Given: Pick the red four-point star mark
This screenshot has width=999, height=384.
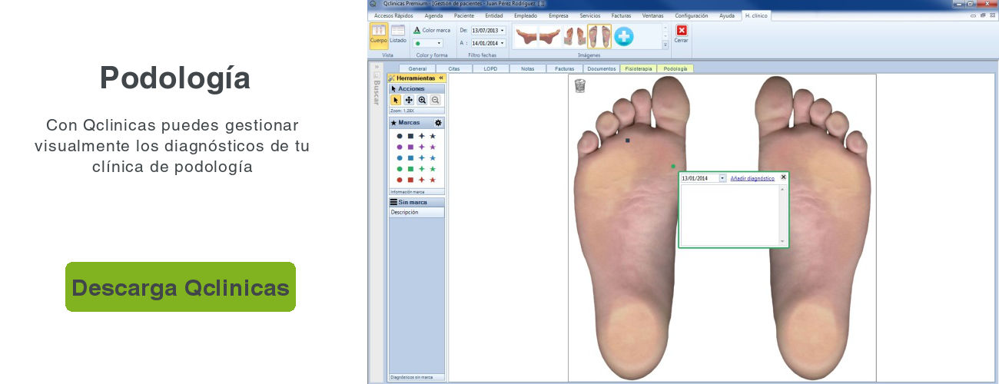Looking at the screenshot, I should 421,180.
